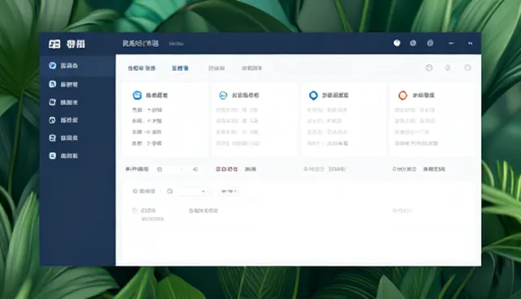The image size is (521, 299).
Task: Open the white round avatar in the title bar
Action: point(396,43)
